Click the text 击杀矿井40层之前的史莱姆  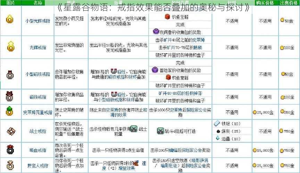point(180,40)
